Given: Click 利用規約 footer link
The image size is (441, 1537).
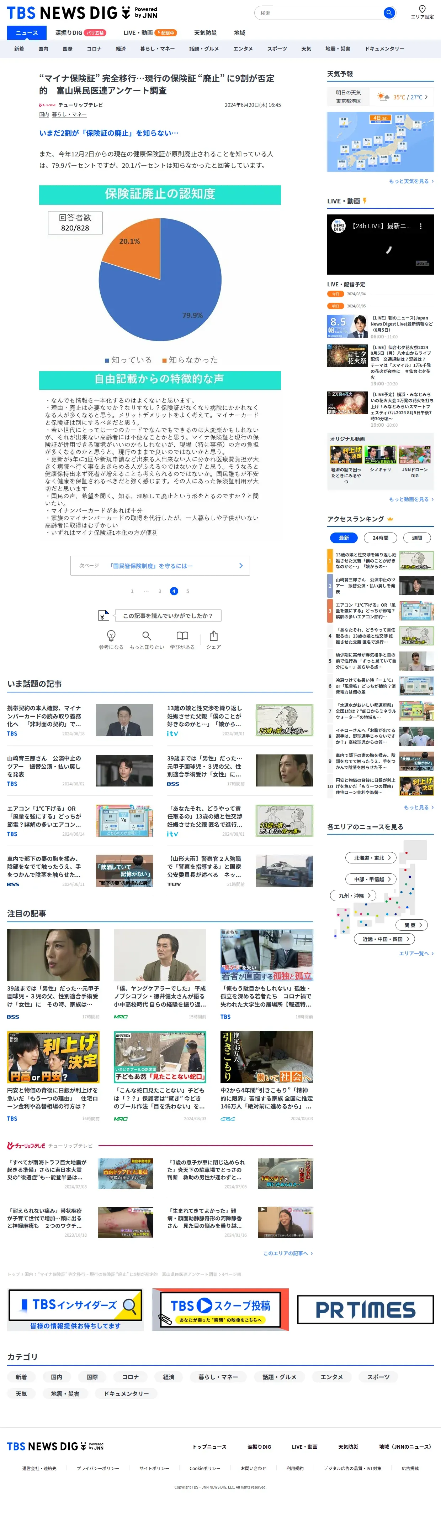Looking at the screenshot, I should click(x=295, y=1468).
